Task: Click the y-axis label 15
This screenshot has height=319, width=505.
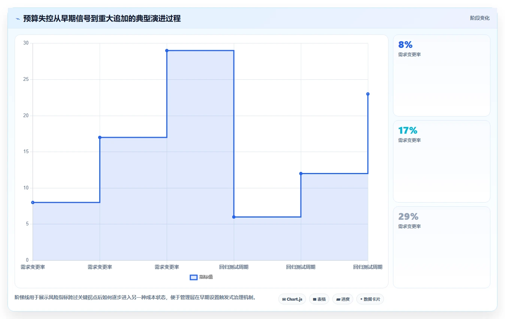Action: point(26,152)
